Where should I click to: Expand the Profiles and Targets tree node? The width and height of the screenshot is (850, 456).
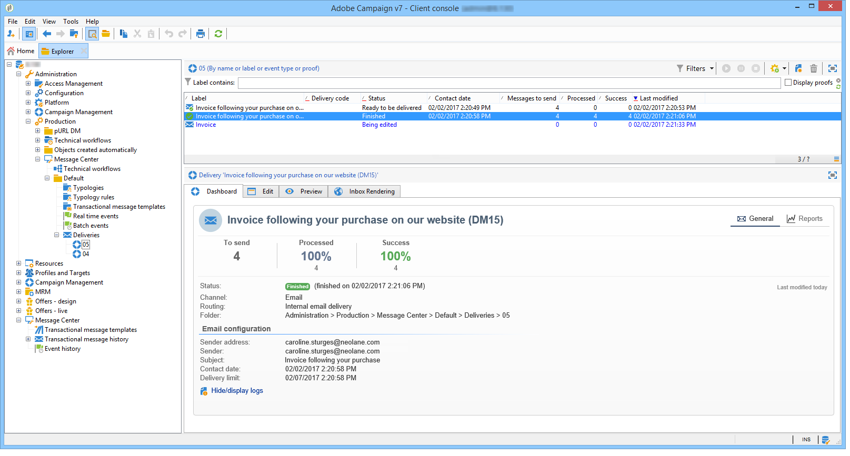point(19,273)
